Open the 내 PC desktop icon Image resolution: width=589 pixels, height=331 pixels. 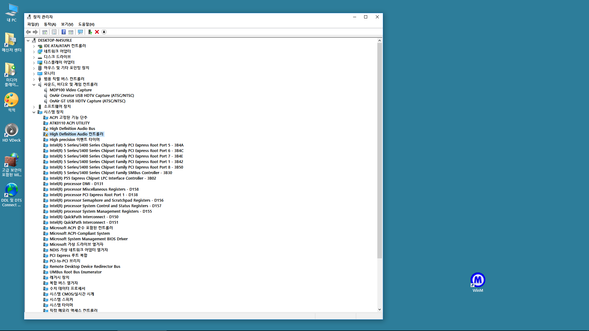(x=12, y=13)
